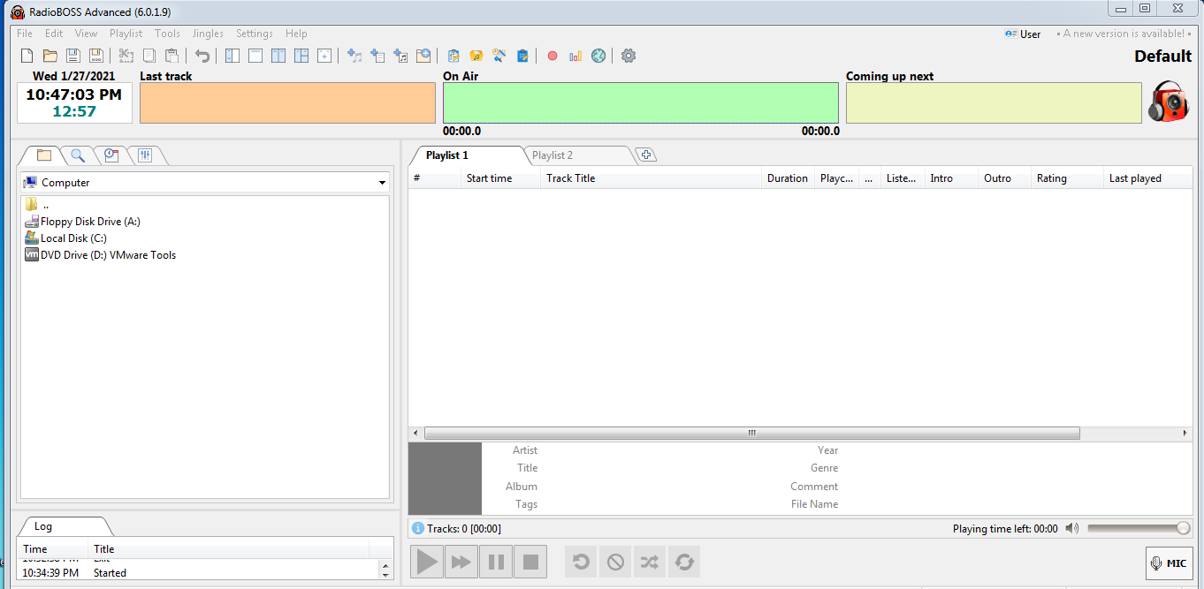Open settings via the gear toolbar icon
1204x589 pixels.
[x=629, y=56]
